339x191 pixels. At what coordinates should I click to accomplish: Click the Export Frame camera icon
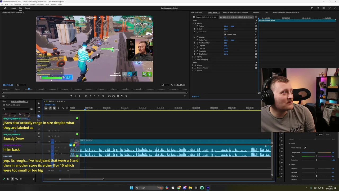[118, 96]
